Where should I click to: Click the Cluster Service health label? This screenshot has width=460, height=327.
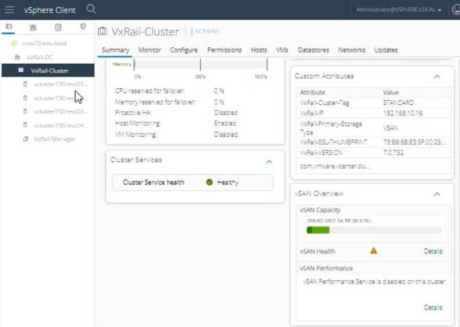pos(153,182)
